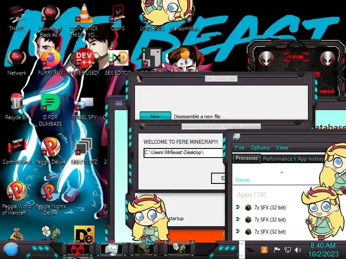Expand the second 7z SFX (32 bit) process
Image resolution: width=346 pixels, height=259 pixels.
237,219
